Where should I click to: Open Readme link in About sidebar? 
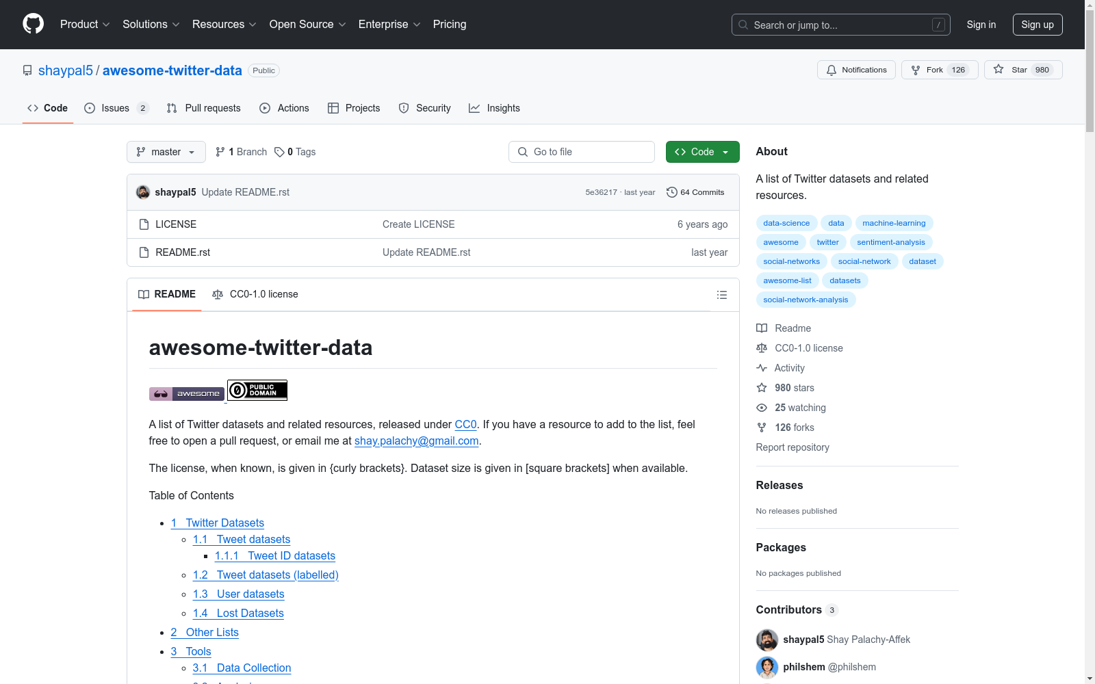[784, 328]
